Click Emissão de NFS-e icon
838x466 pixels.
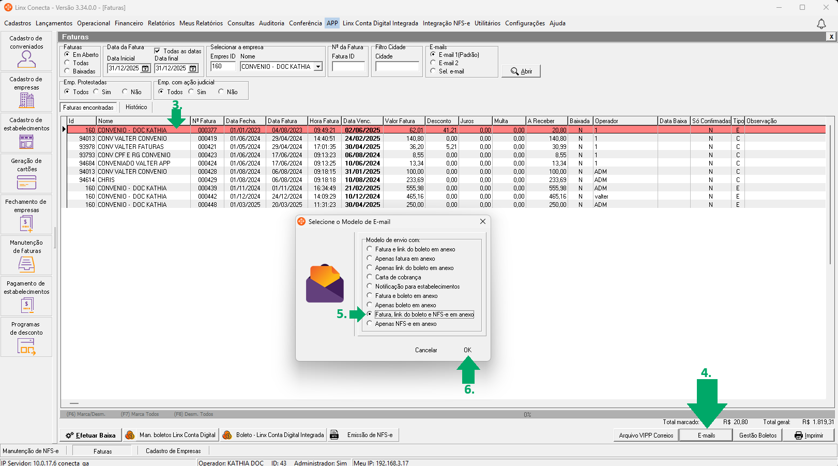(x=334, y=435)
